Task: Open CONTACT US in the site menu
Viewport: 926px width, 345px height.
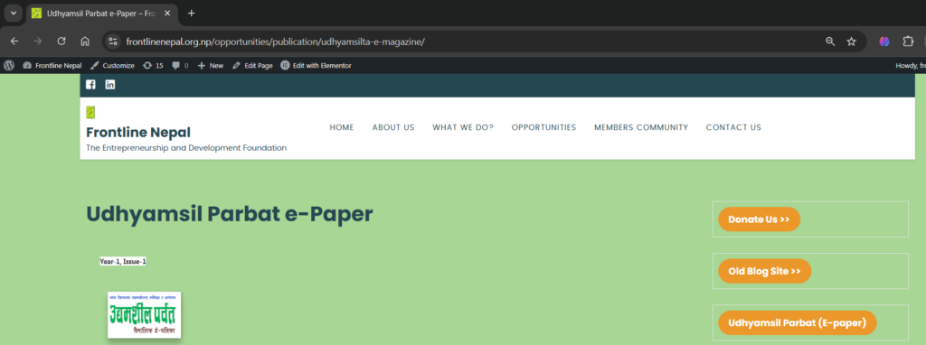Action: tap(733, 127)
